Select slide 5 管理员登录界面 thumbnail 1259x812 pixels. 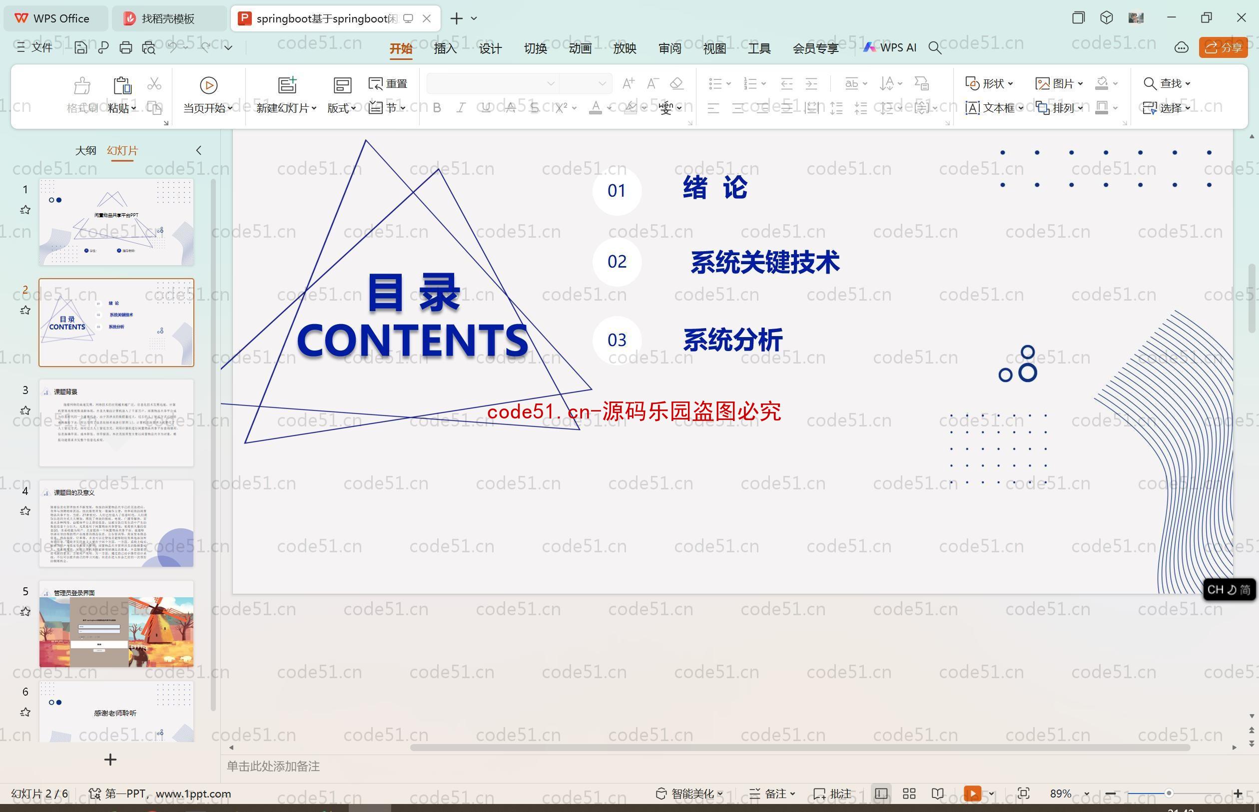click(116, 624)
